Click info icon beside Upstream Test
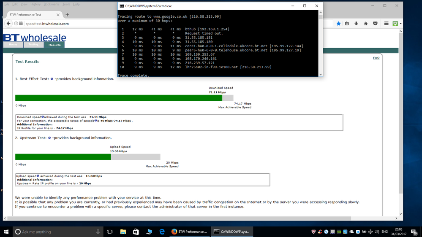Viewport: 422px width, 237px height. pyautogui.click(x=49, y=138)
